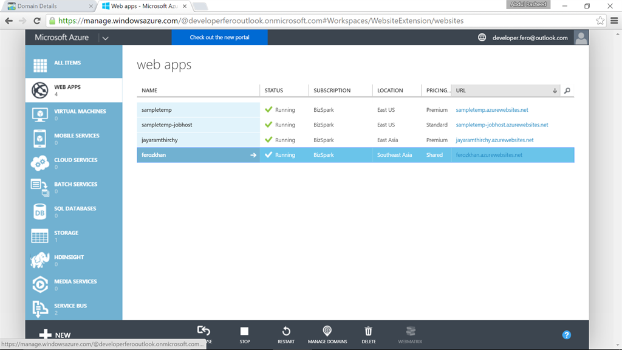Click the page scrollbar down arrow
The image size is (622, 350).
tap(618, 346)
